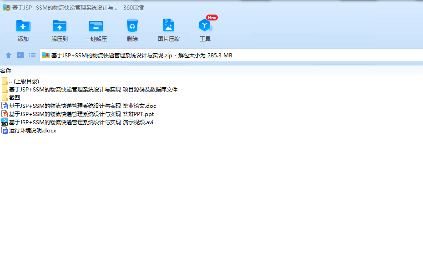Viewport: 423px width, 258px height.
Task: Click the Word icon of 运行环境说明.docx
Action: tap(5, 130)
